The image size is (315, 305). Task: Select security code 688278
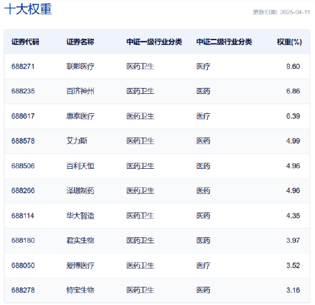(x=23, y=290)
